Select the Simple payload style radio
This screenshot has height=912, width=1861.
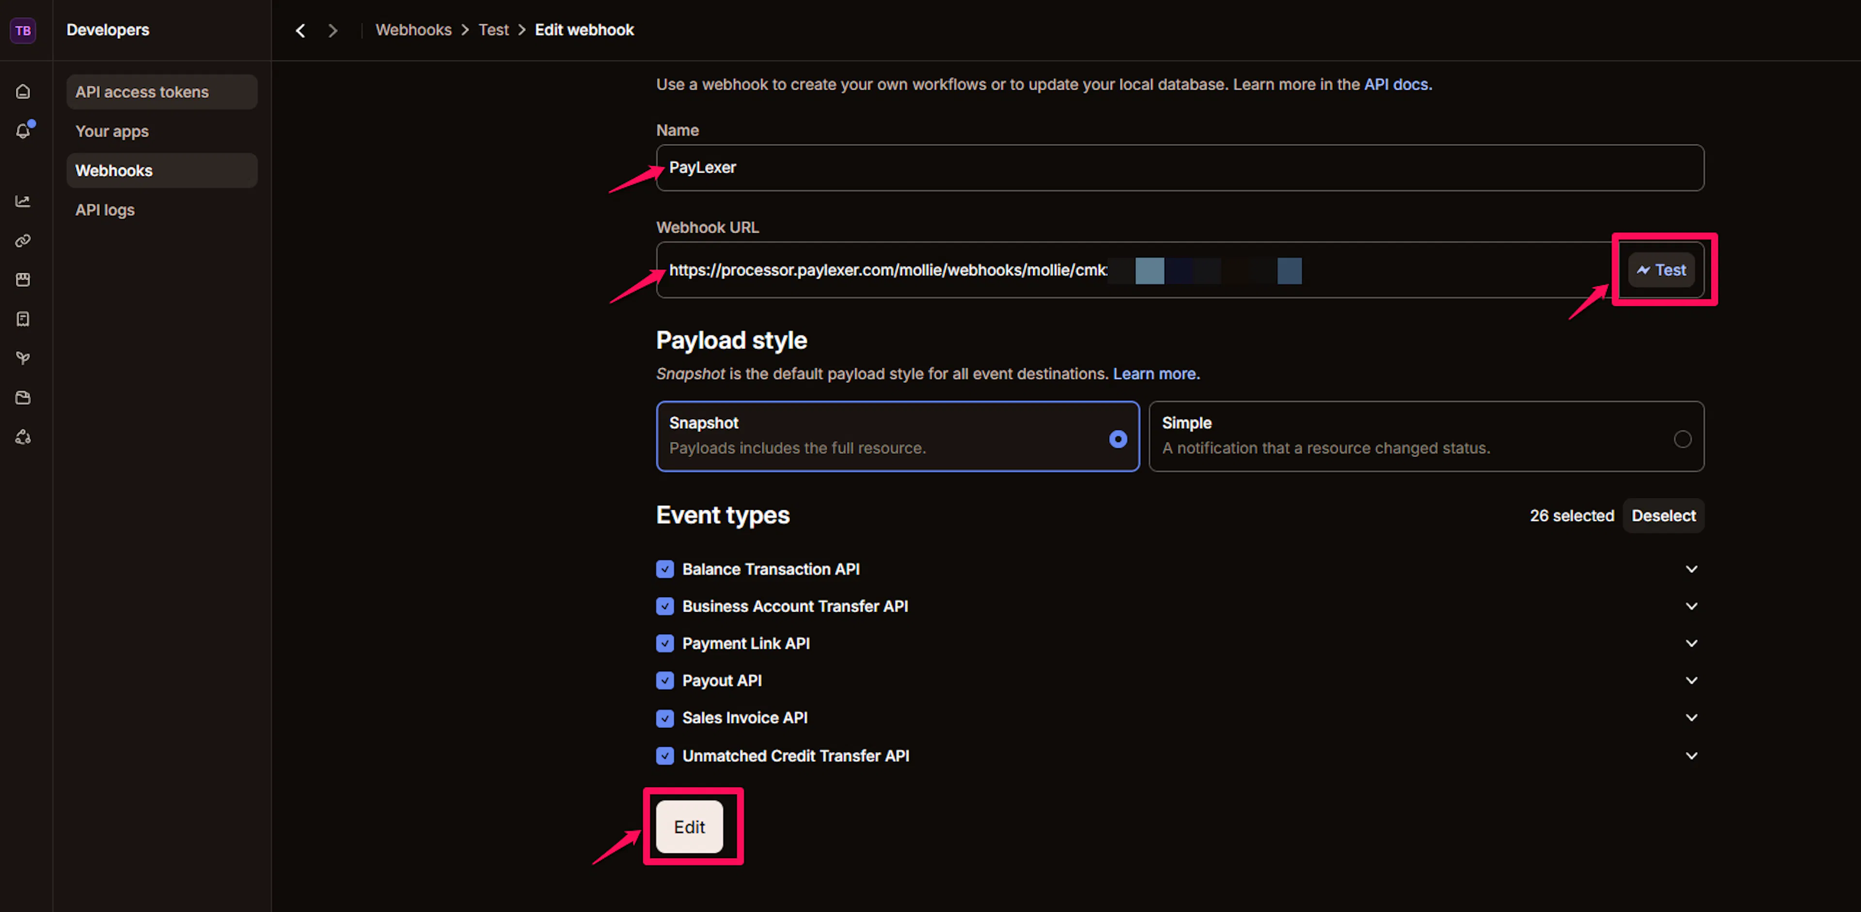point(1683,439)
